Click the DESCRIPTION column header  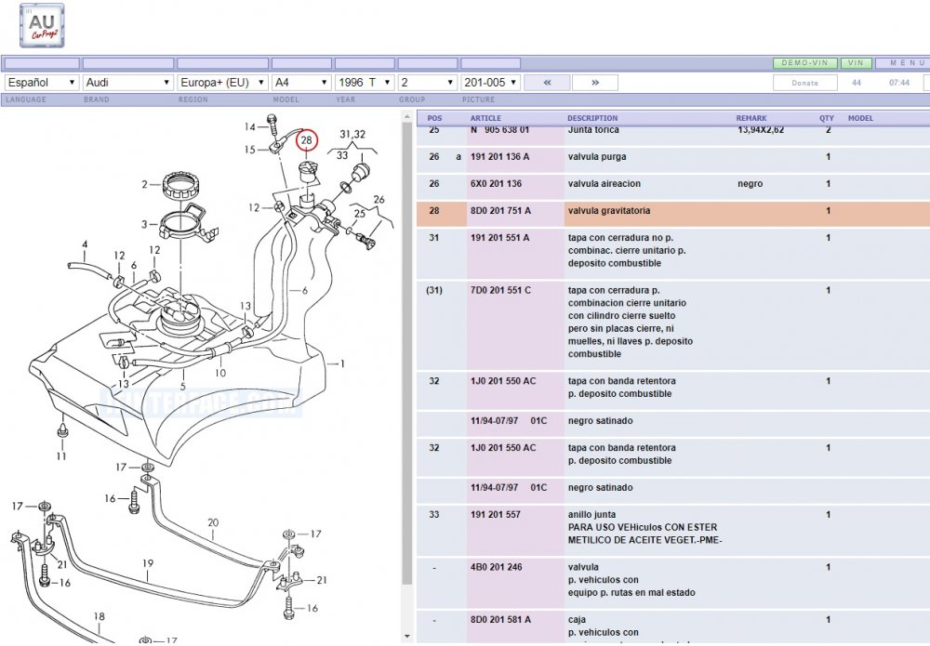(x=591, y=118)
